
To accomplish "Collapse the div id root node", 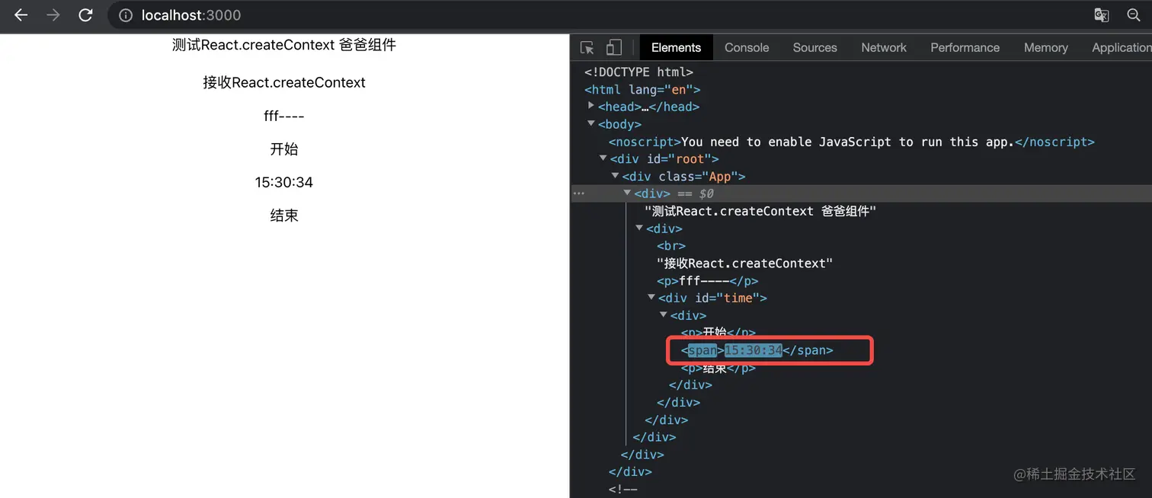I will coord(603,158).
